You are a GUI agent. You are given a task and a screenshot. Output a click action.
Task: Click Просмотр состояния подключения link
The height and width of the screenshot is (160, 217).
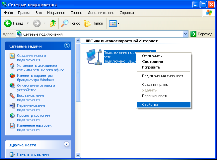click(34, 118)
